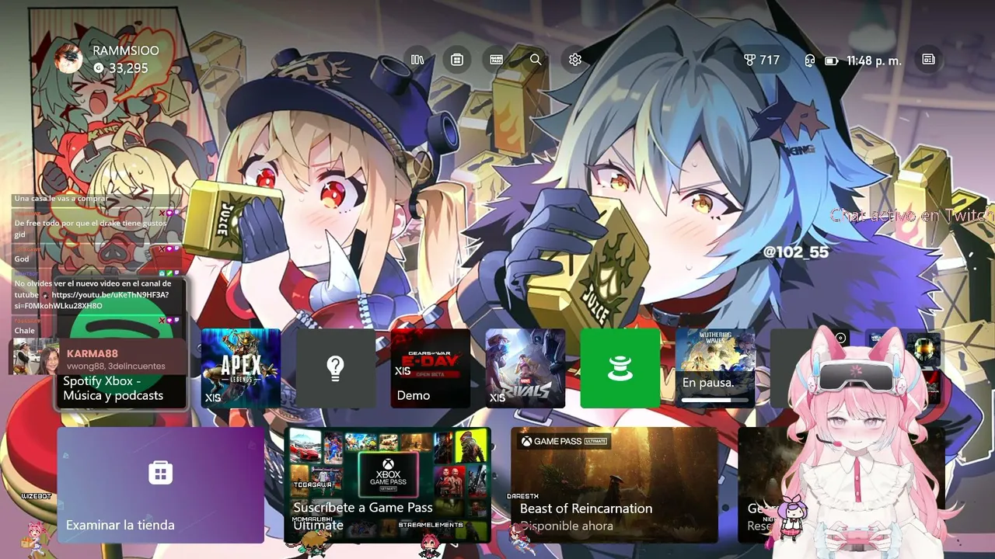
Task: Check the controller battery icon
Action: click(x=831, y=61)
